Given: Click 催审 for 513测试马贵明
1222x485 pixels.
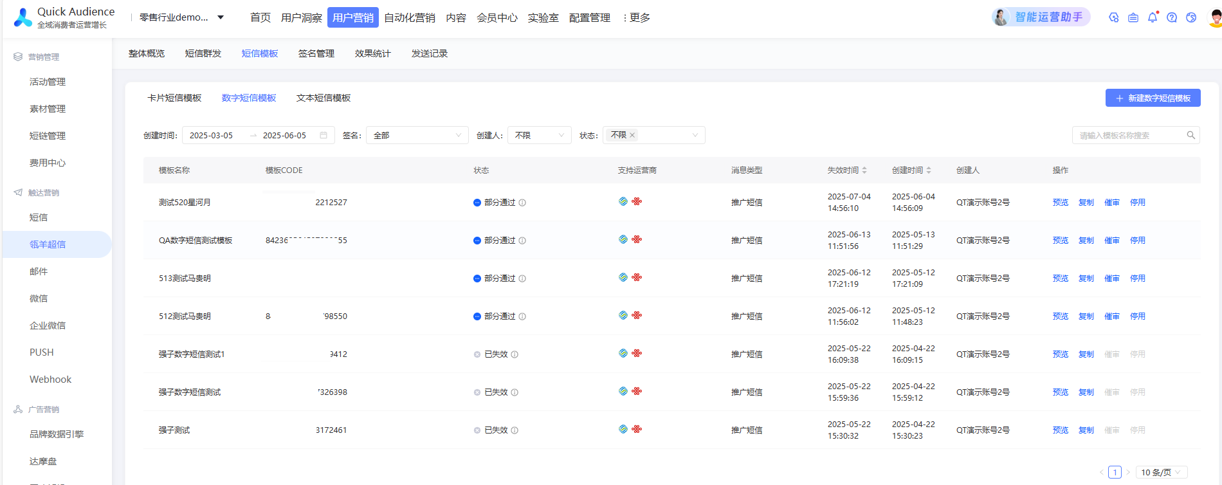Looking at the screenshot, I should click(x=1112, y=279).
